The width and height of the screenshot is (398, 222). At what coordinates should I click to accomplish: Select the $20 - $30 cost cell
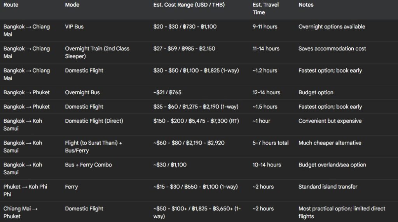(x=185, y=27)
